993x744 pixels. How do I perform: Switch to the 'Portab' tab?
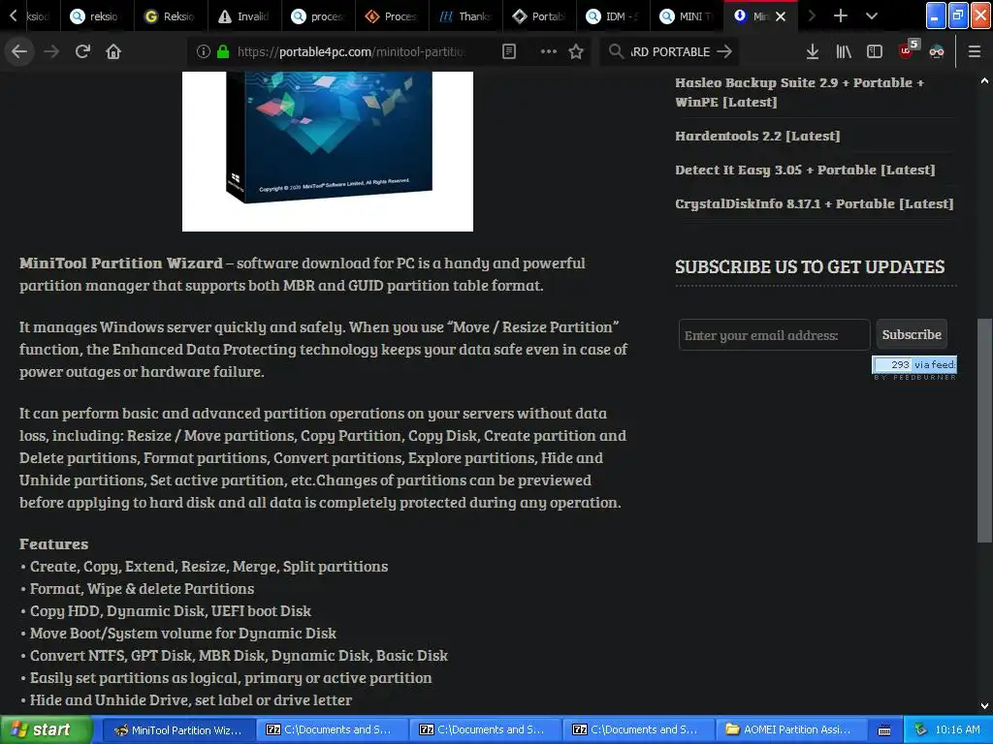click(x=539, y=15)
